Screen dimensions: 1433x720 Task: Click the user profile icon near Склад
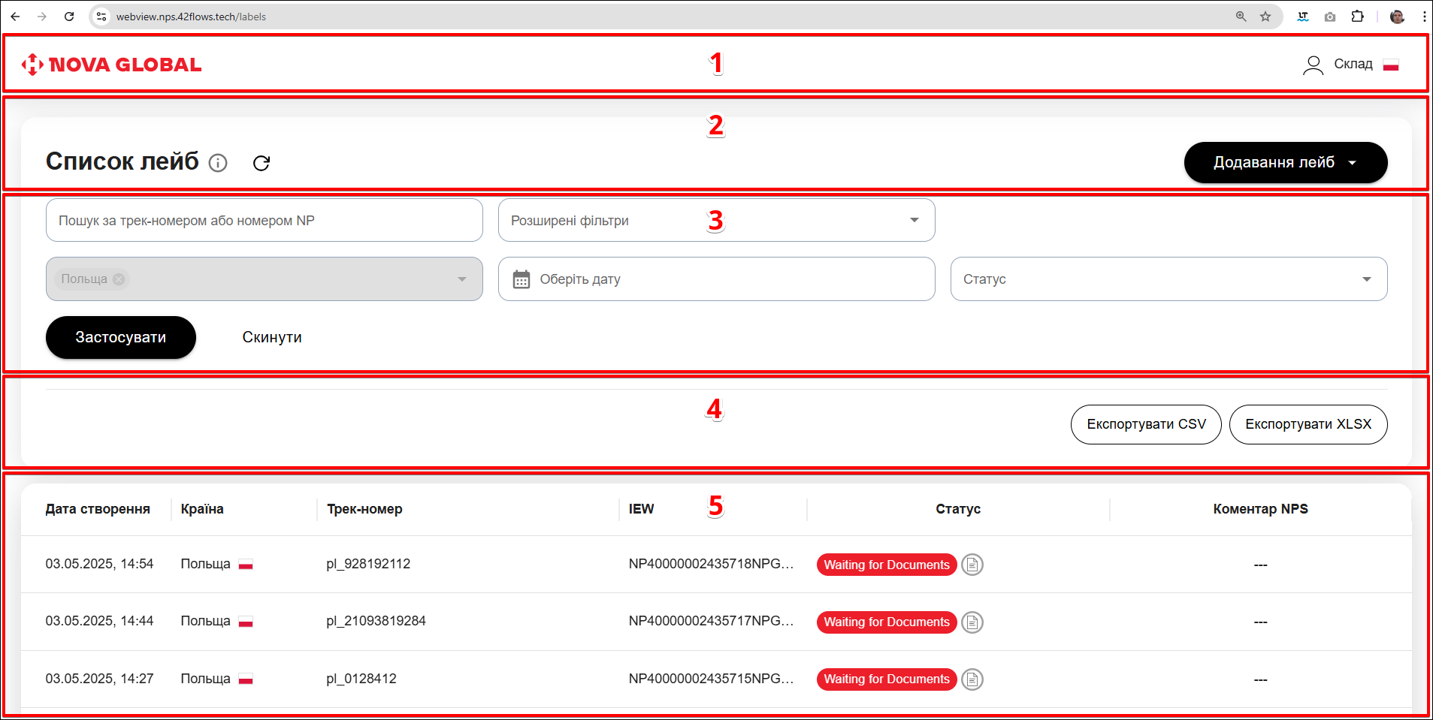1313,65
